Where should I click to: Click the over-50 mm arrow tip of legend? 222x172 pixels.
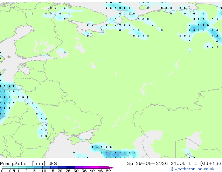[111, 168]
